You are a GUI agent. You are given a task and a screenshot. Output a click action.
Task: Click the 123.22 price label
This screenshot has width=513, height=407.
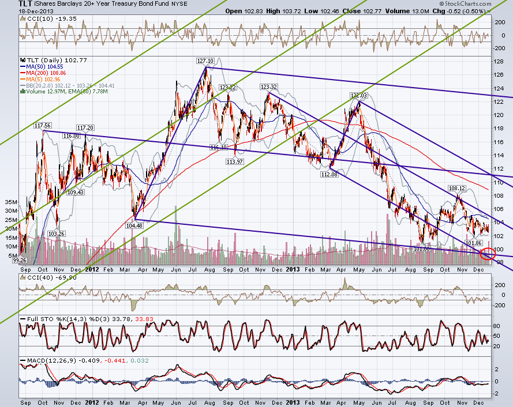pyautogui.click(x=228, y=87)
